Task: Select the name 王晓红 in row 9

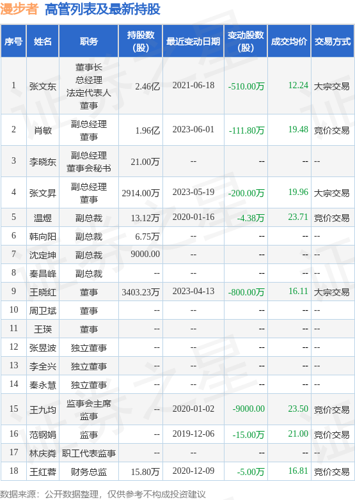Action: (x=43, y=292)
